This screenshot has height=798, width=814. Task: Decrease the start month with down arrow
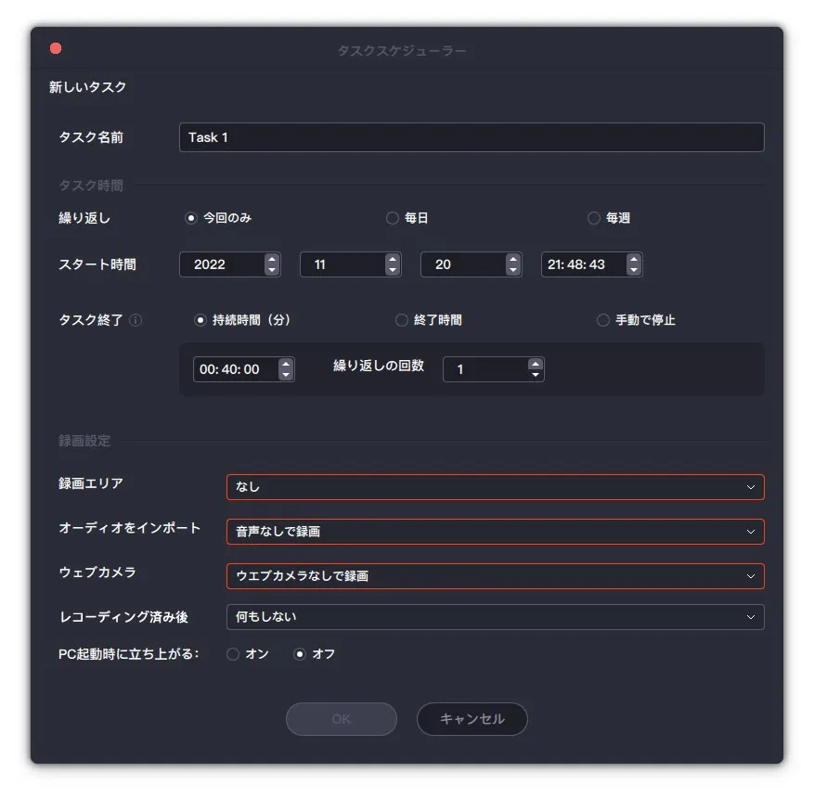[x=392, y=270]
